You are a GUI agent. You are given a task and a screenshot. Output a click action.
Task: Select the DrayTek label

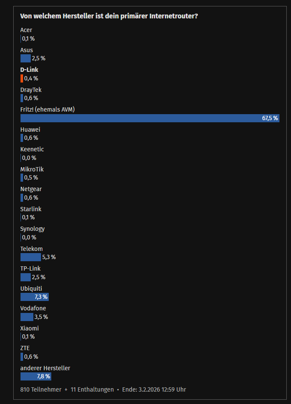pos(31,90)
